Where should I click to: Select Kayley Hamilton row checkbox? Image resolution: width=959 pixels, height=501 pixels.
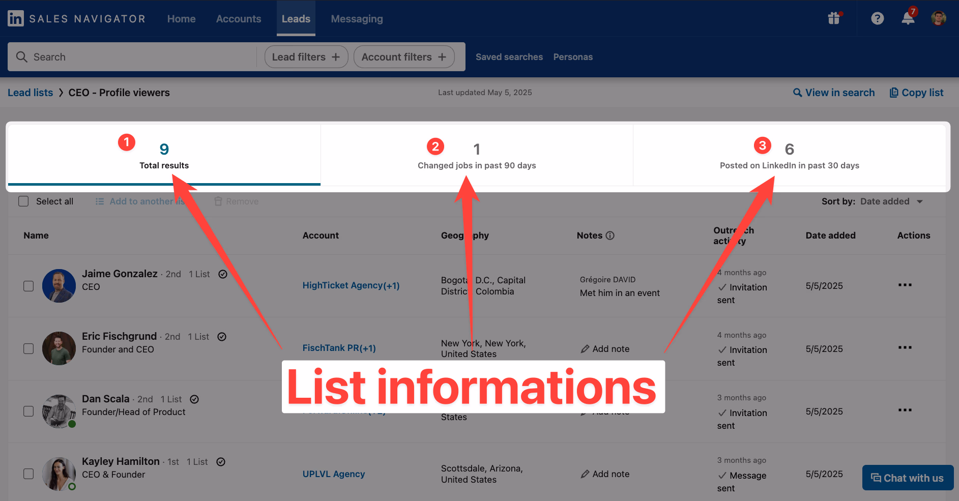[28, 474]
